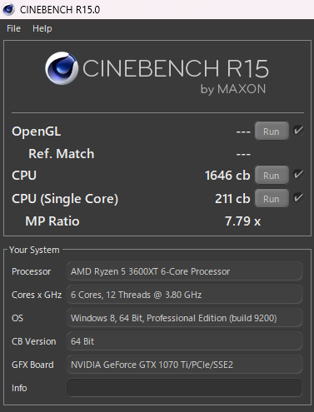Click the GFX Board field

tap(184, 365)
